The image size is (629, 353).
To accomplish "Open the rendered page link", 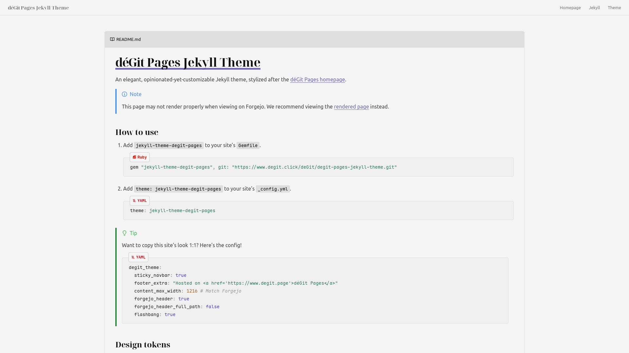I will click(351, 107).
